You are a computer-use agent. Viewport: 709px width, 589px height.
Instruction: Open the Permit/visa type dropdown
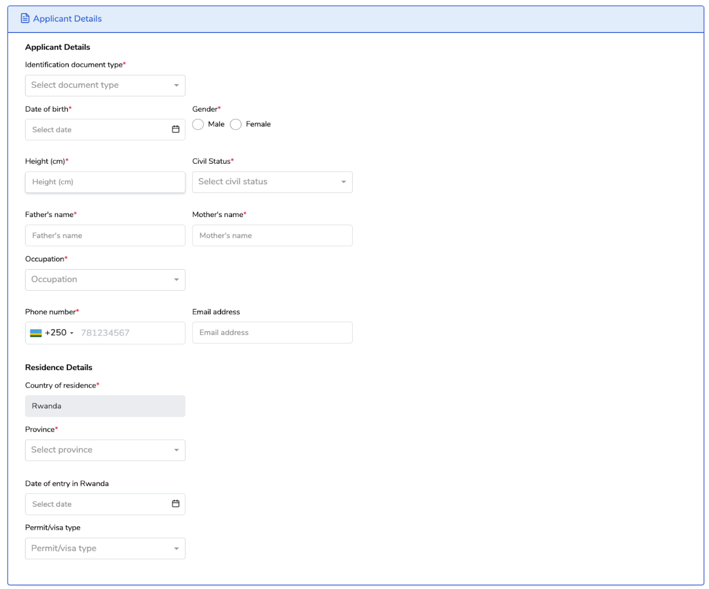coord(105,549)
